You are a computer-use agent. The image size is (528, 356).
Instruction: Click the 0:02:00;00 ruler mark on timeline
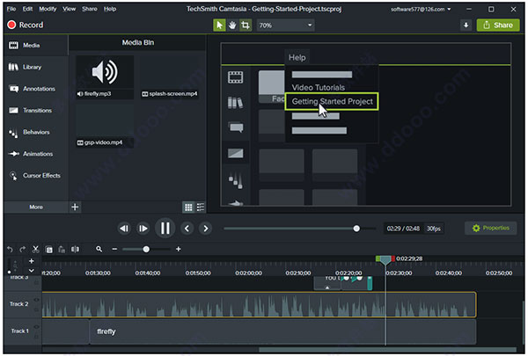[248, 272]
